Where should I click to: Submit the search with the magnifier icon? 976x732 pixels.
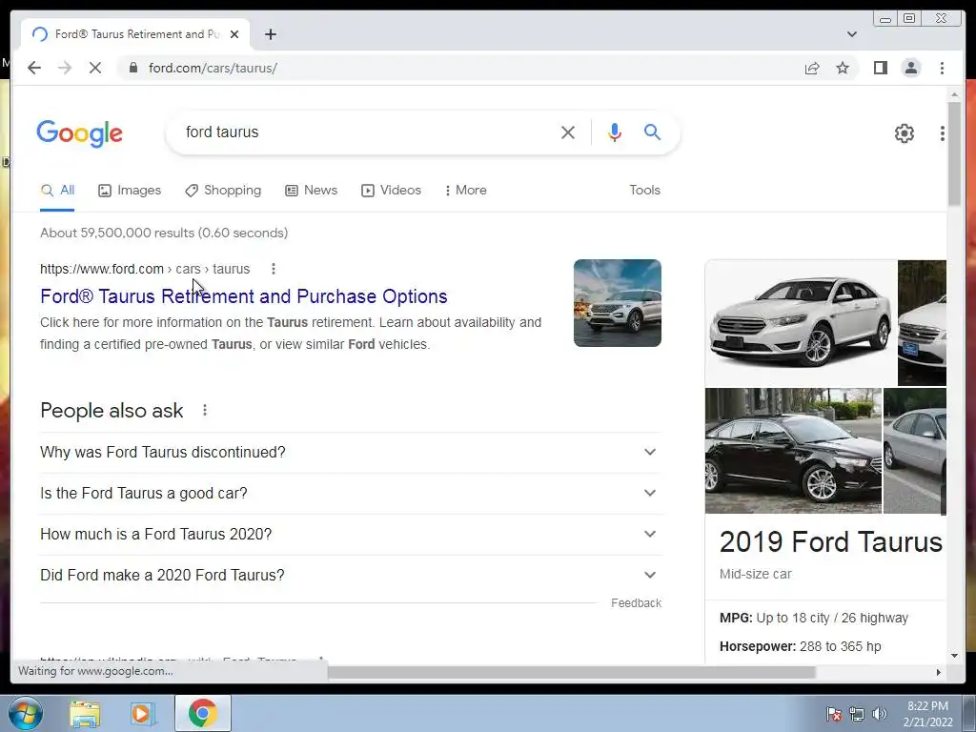click(652, 132)
